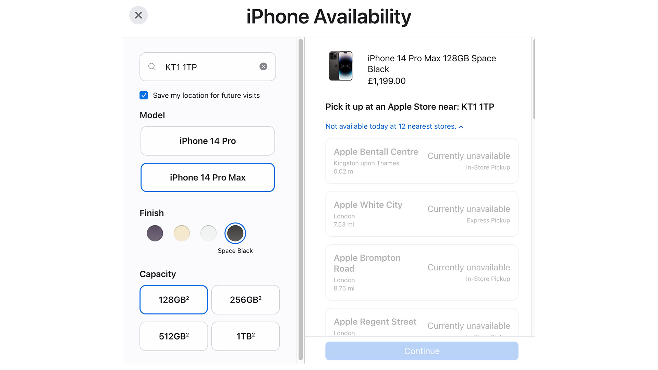
Task: Click the search clear button (X icon)
Action: (263, 66)
